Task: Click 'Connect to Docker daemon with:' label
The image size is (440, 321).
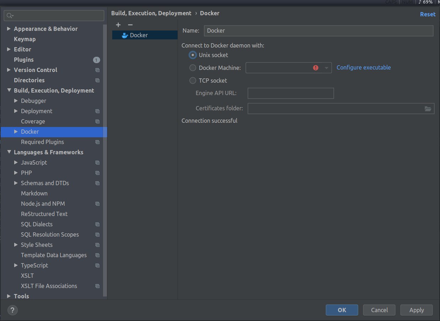Action: click(x=223, y=45)
